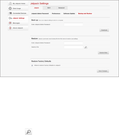119x135 pixels.
Task: Focus Restore admin password field
Action: coord(73,43)
